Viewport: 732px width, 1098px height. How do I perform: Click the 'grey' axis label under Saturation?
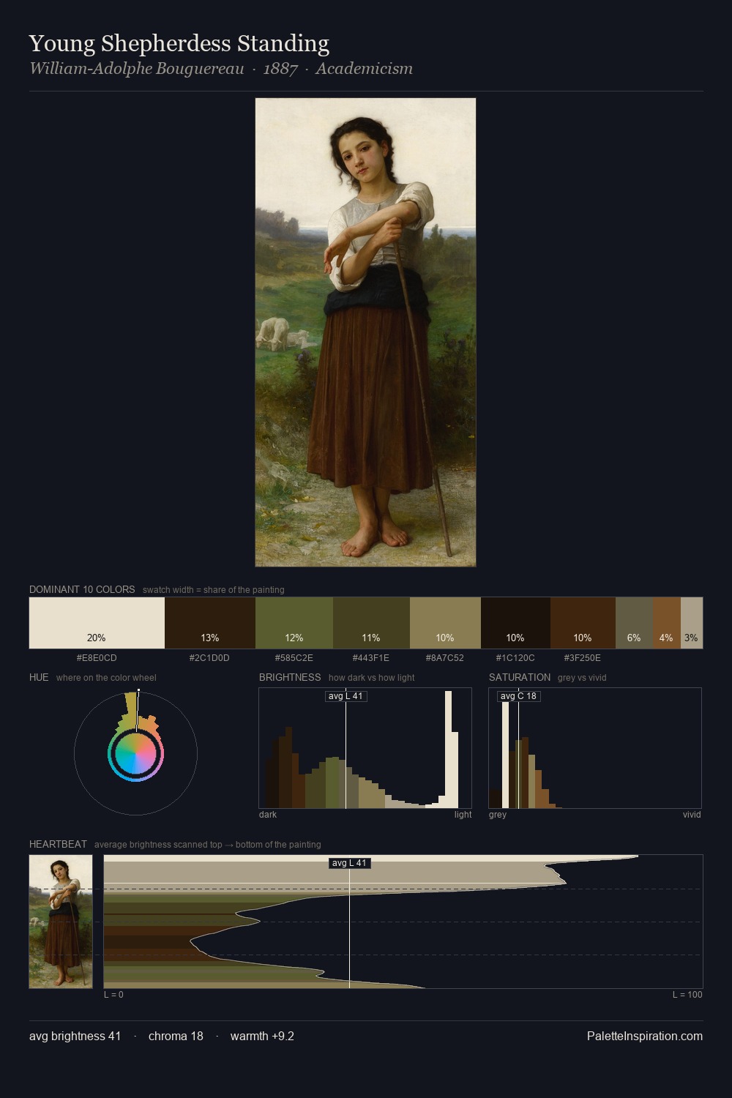(498, 815)
